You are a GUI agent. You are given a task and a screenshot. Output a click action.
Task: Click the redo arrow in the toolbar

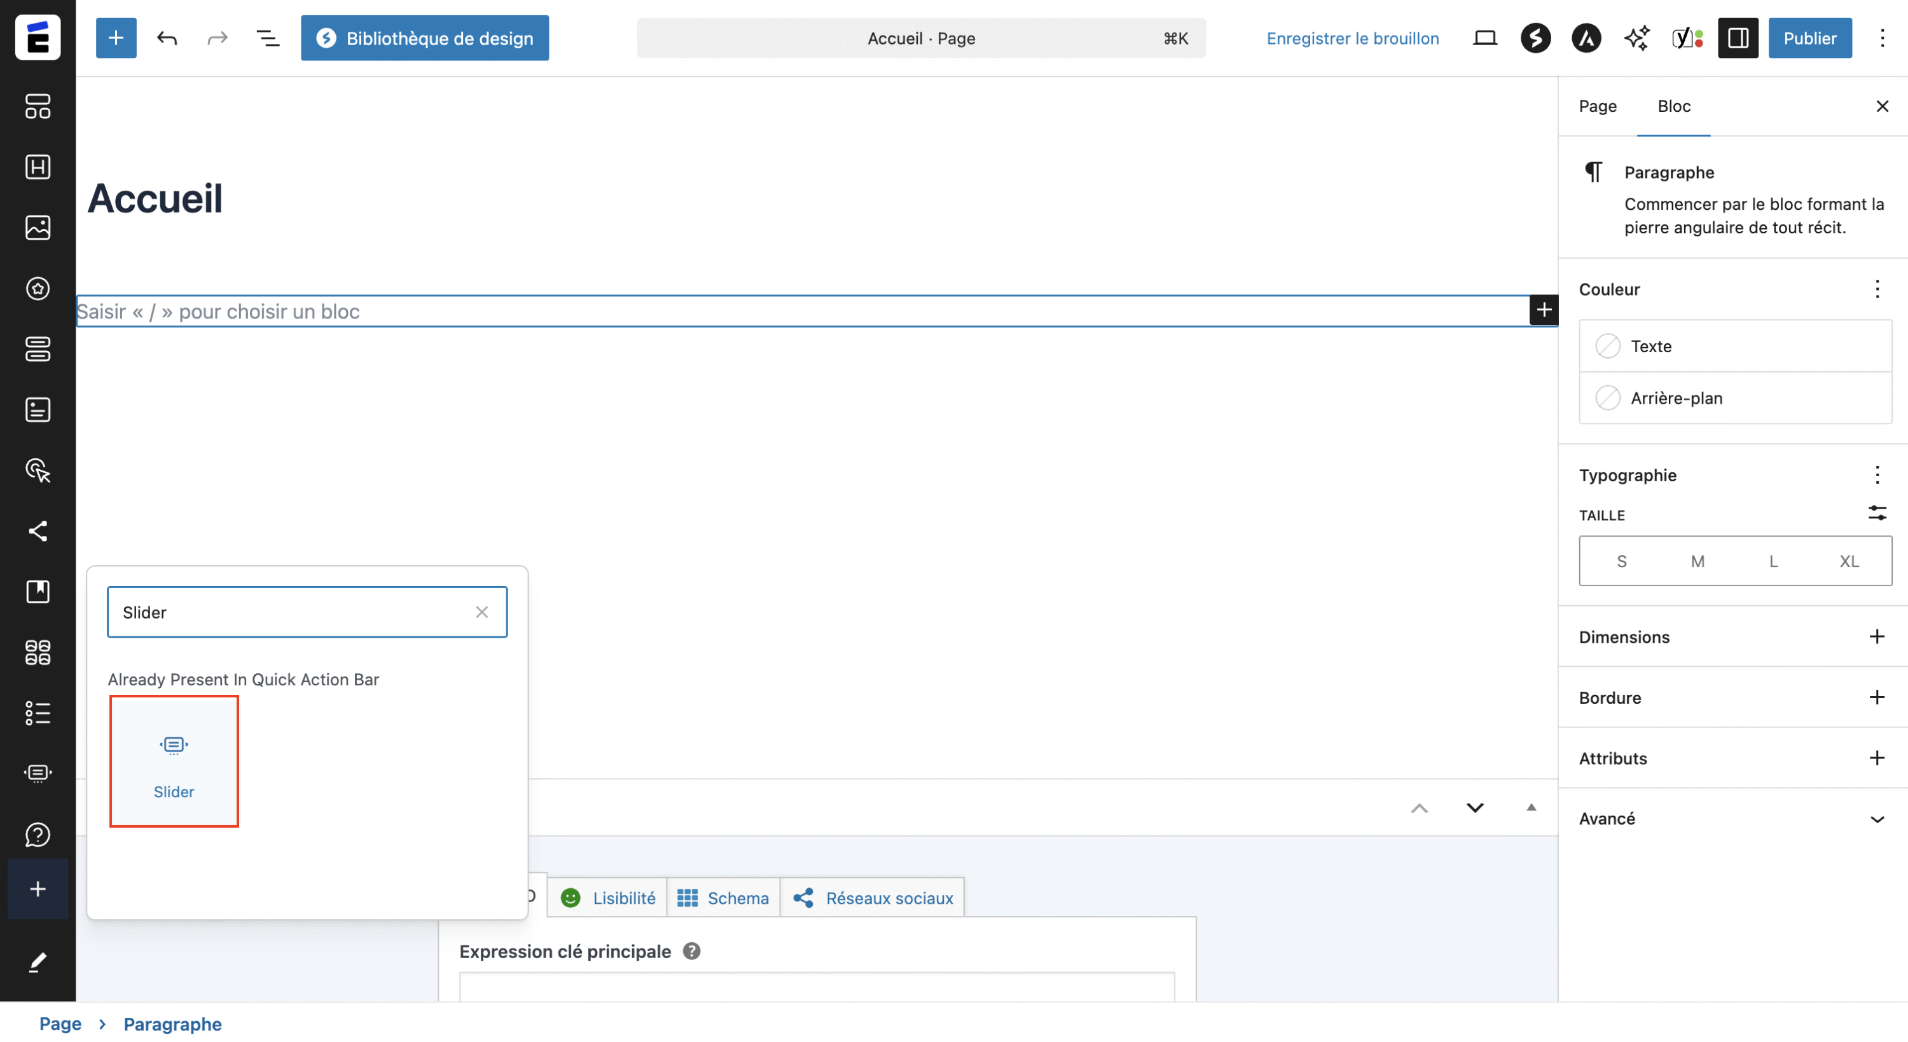coord(216,38)
